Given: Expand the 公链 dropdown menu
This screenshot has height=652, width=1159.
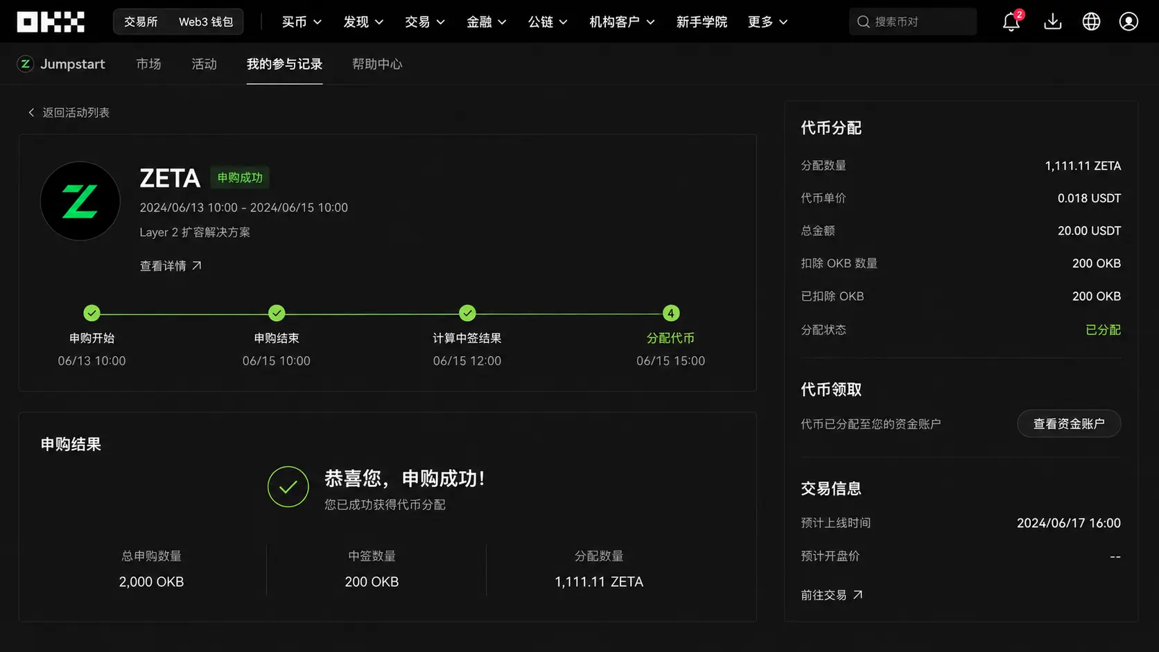Looking at the screenshot, I should [548, 22].
